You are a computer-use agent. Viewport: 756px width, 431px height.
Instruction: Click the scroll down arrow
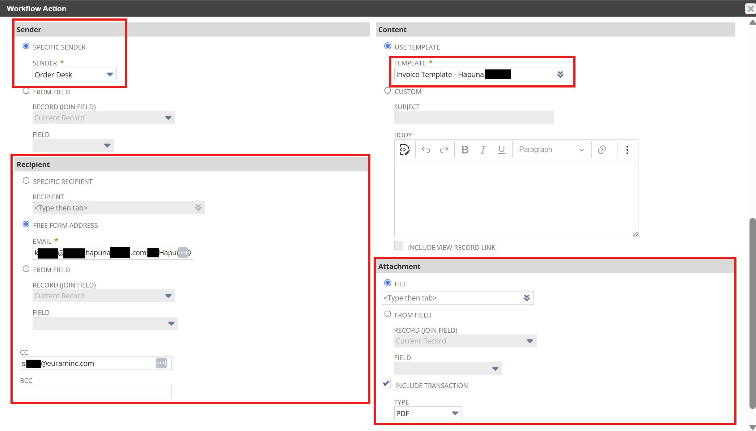click(x=752, y=427)
